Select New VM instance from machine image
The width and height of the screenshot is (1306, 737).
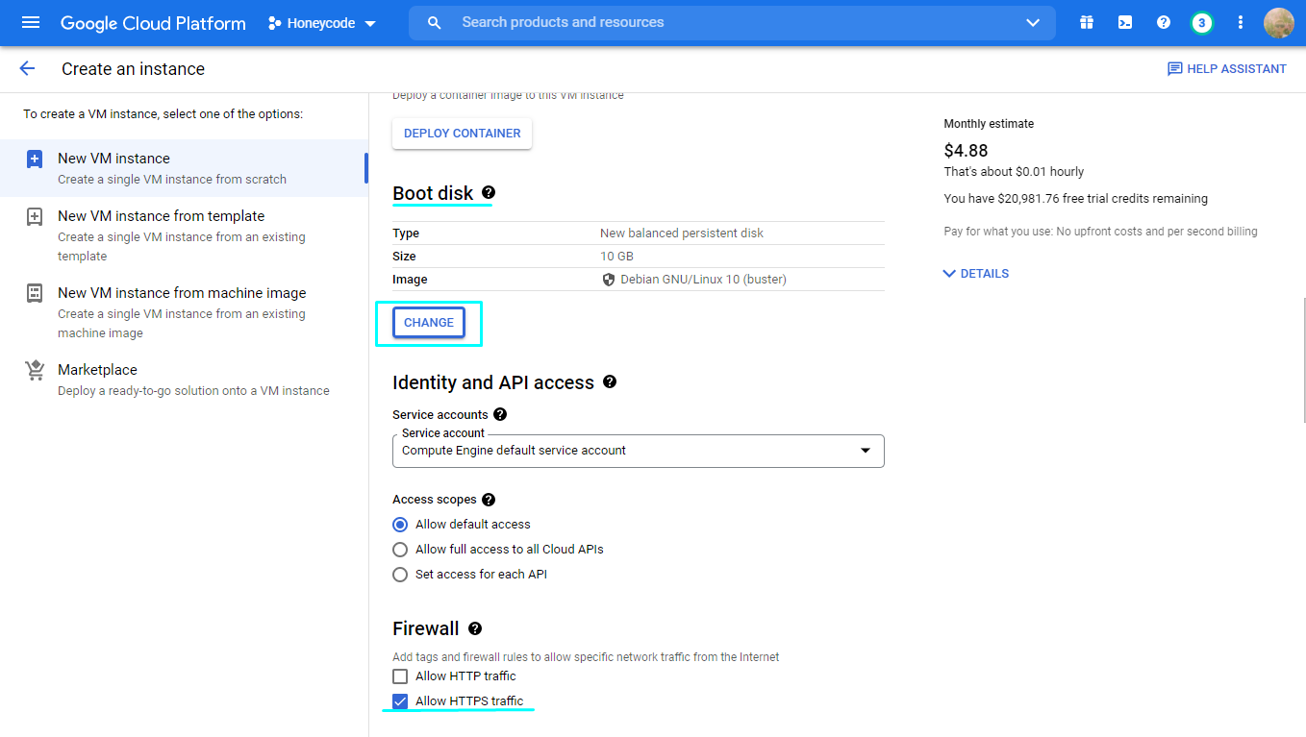coord(184,312)
